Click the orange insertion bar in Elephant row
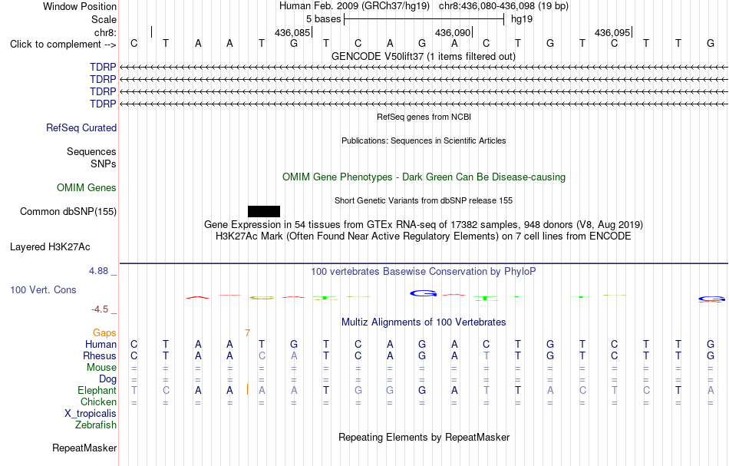Viewport: 729px width, 466px height. pos(247,390)
